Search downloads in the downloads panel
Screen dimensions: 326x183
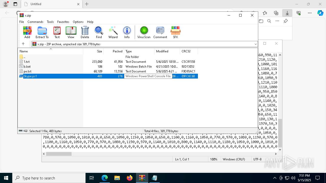(x=269, y=21)
